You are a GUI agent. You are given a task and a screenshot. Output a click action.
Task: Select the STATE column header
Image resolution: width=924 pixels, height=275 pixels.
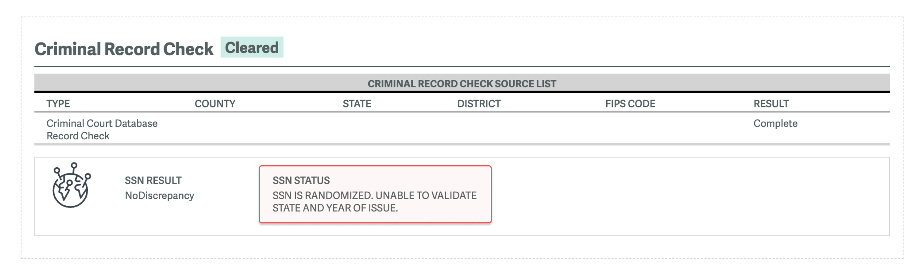tap(357, 103)
